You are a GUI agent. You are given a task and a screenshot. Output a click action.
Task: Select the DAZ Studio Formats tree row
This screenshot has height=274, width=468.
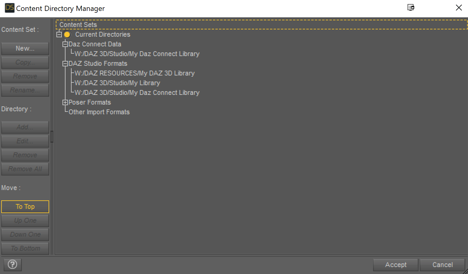click(98, 64)
